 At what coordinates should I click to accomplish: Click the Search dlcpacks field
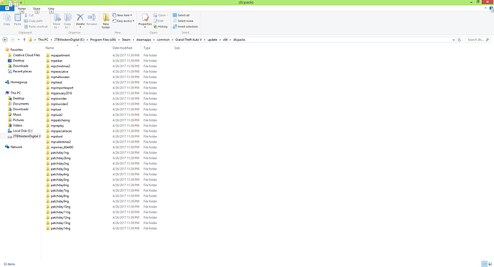(x=478, y=39)
